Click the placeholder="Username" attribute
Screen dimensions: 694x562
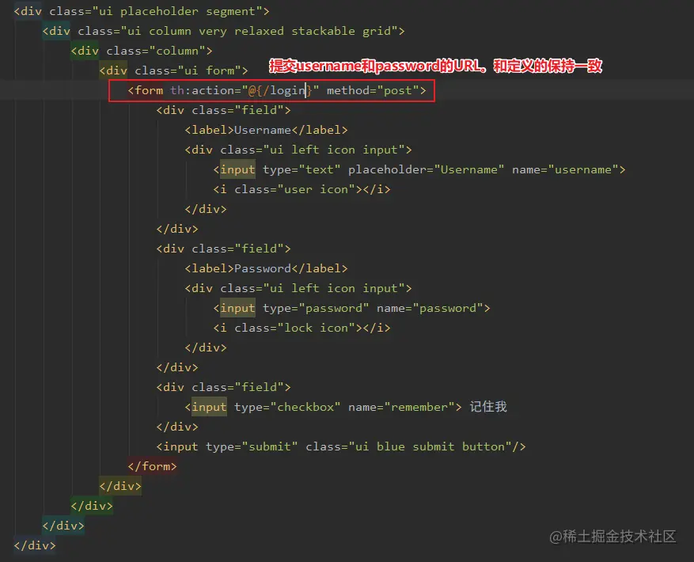426,169
